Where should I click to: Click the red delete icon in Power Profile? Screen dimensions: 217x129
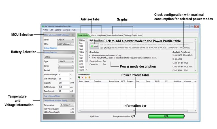click(82, 77)
